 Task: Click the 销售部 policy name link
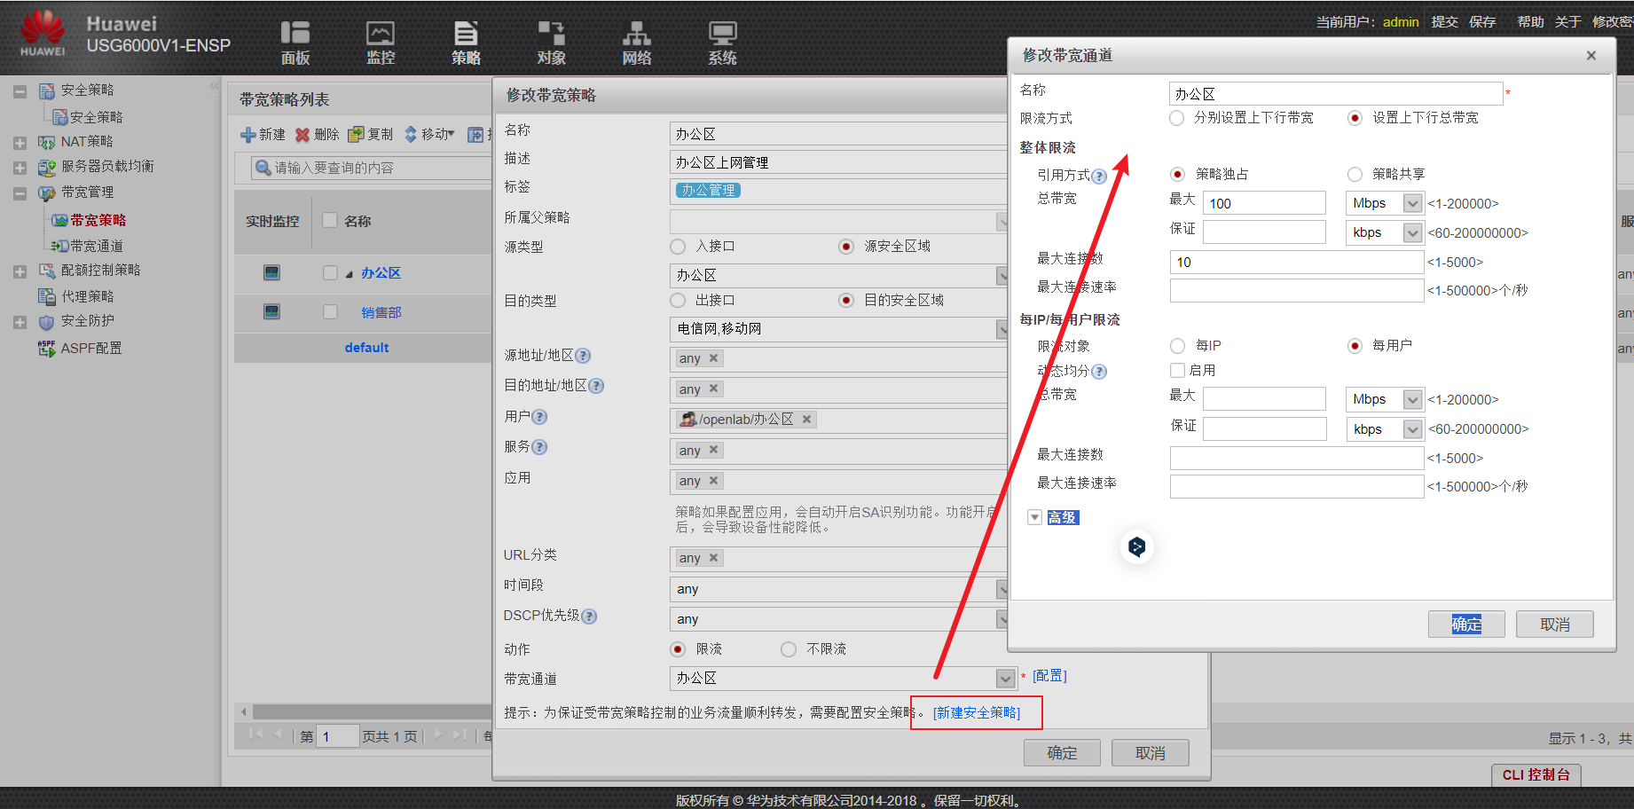coord(381,312)
